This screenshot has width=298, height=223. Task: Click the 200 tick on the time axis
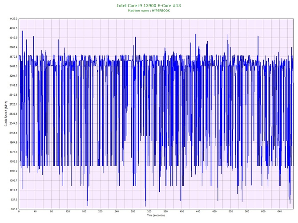click(x=101, y=211)
